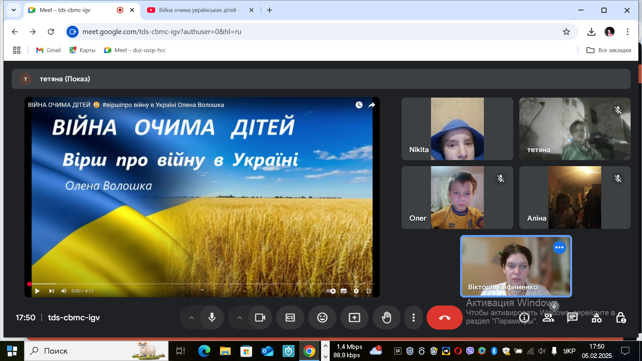Open the Windows Start menu

point(12,351)
